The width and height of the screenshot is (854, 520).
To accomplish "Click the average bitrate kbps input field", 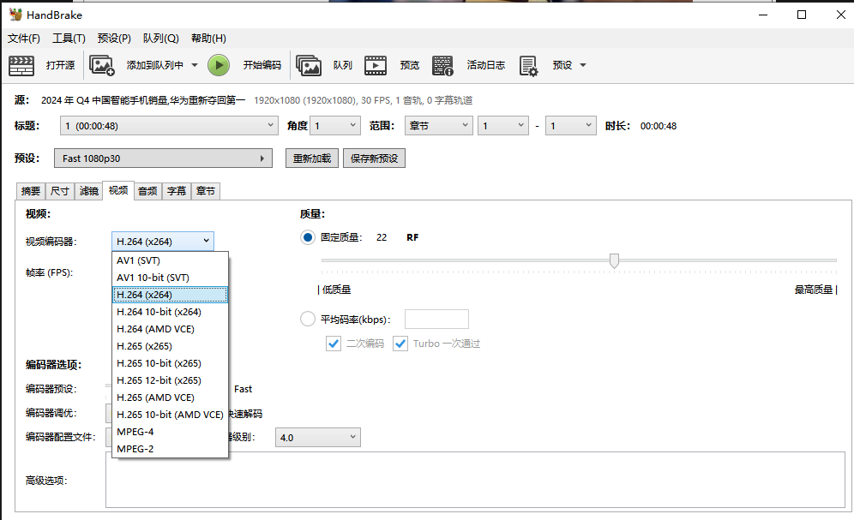I will (x=436, y=320).
